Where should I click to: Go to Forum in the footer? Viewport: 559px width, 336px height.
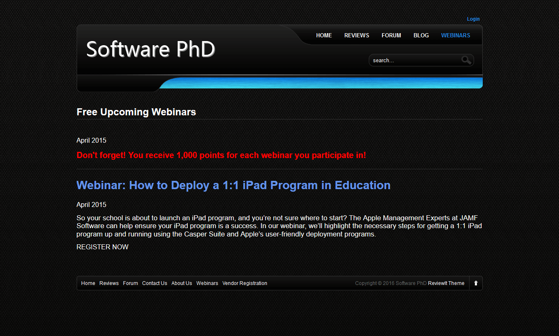click(x=130, y=283)
